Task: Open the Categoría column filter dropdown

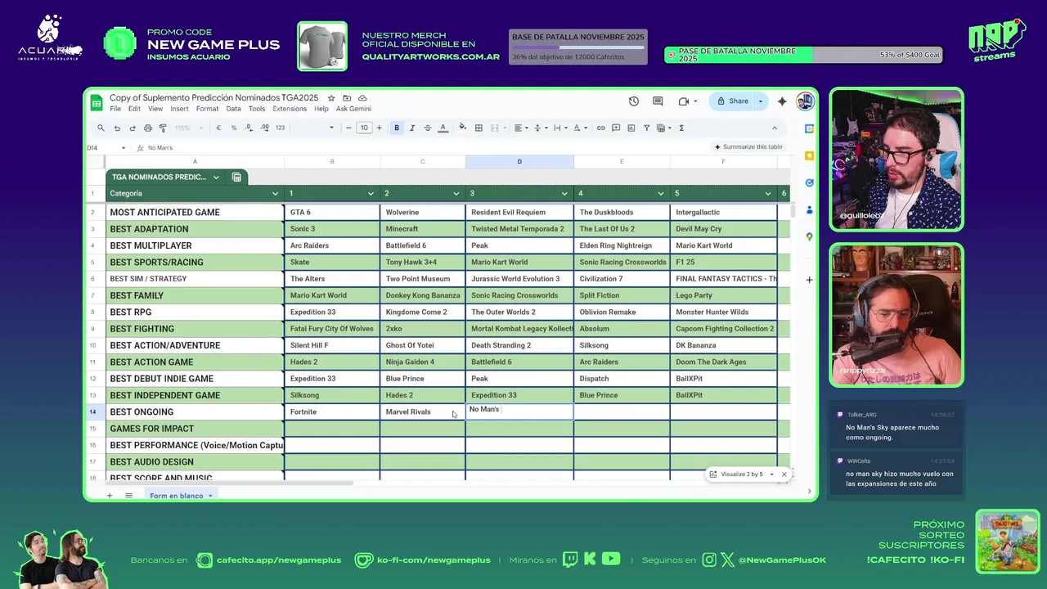Action: coord(275,194)
